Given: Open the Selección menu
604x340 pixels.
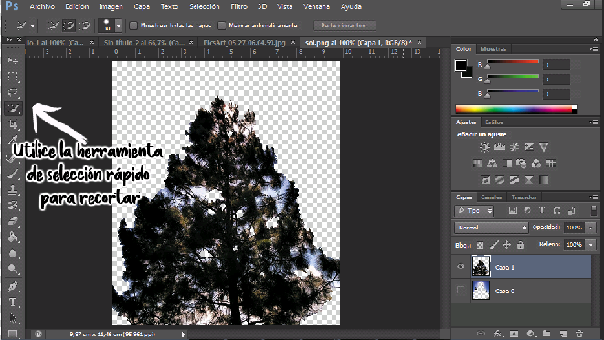Looking at the screenshot, I should tap(204, 6).
